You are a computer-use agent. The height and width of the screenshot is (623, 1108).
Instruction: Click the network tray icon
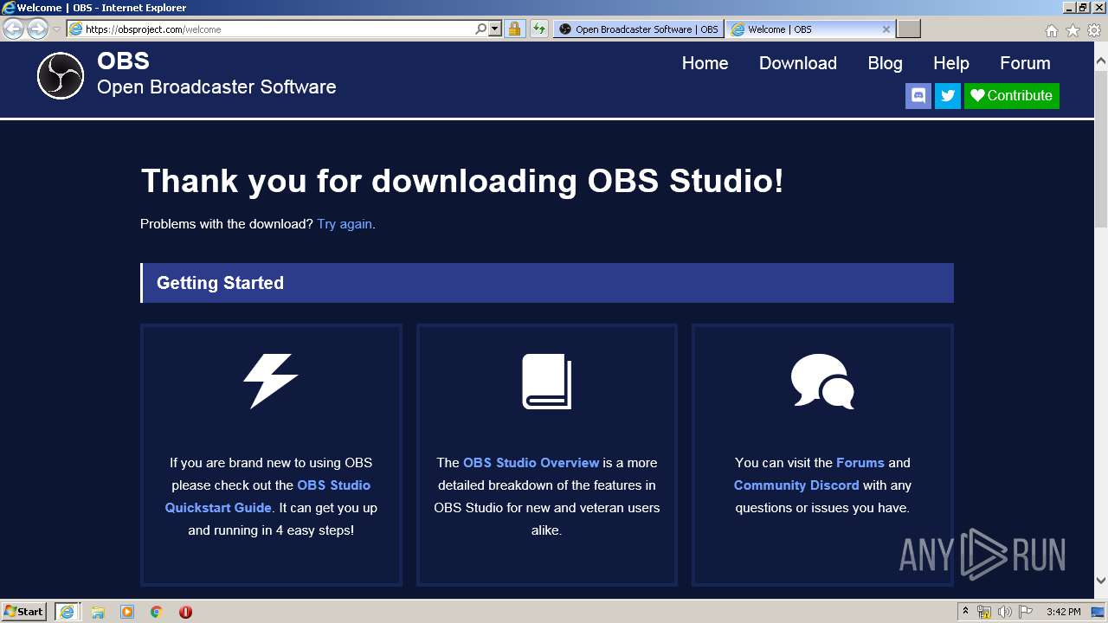[984, 612]
